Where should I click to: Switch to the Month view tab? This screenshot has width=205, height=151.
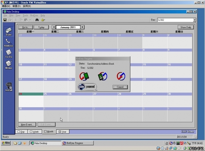tap(49, 131)
